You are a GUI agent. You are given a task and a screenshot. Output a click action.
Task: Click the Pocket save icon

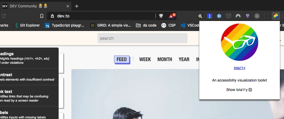(x=229, y=16)
